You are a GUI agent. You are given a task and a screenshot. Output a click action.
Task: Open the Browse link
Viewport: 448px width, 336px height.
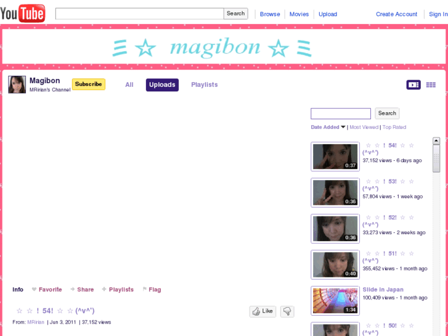click(270, 14)
